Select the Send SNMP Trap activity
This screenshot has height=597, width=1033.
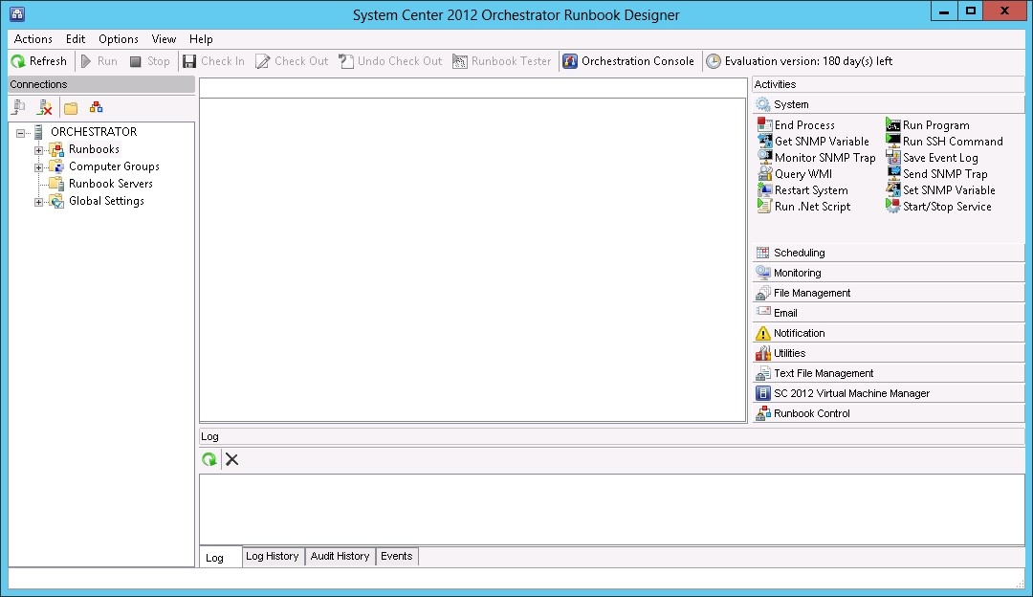point(936,174)
